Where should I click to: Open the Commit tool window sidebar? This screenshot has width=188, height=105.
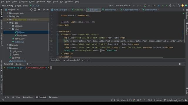tap(1, 24)
